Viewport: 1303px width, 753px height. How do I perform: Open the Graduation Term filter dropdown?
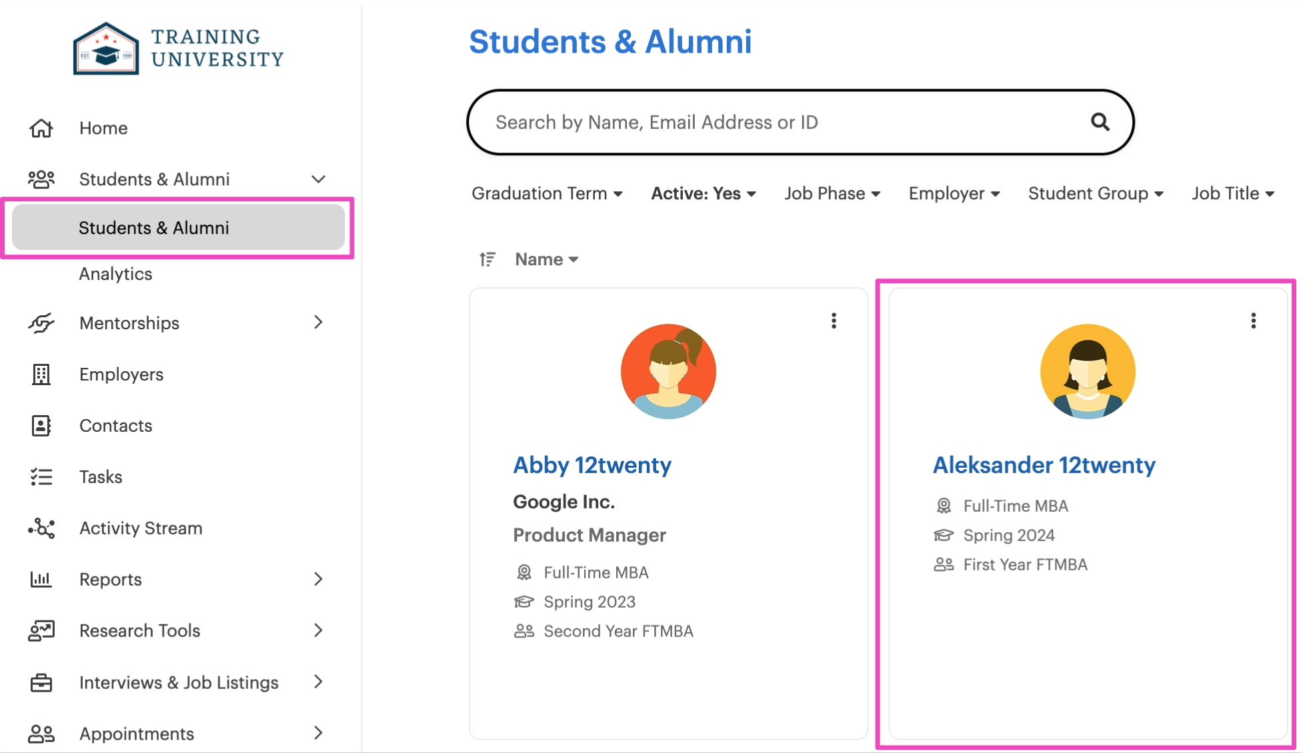click(x=547, y=193)
